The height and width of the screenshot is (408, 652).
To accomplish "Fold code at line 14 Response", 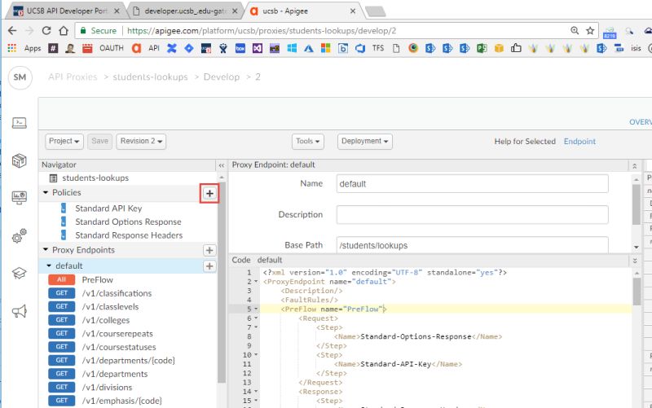I will click(256, 392).
